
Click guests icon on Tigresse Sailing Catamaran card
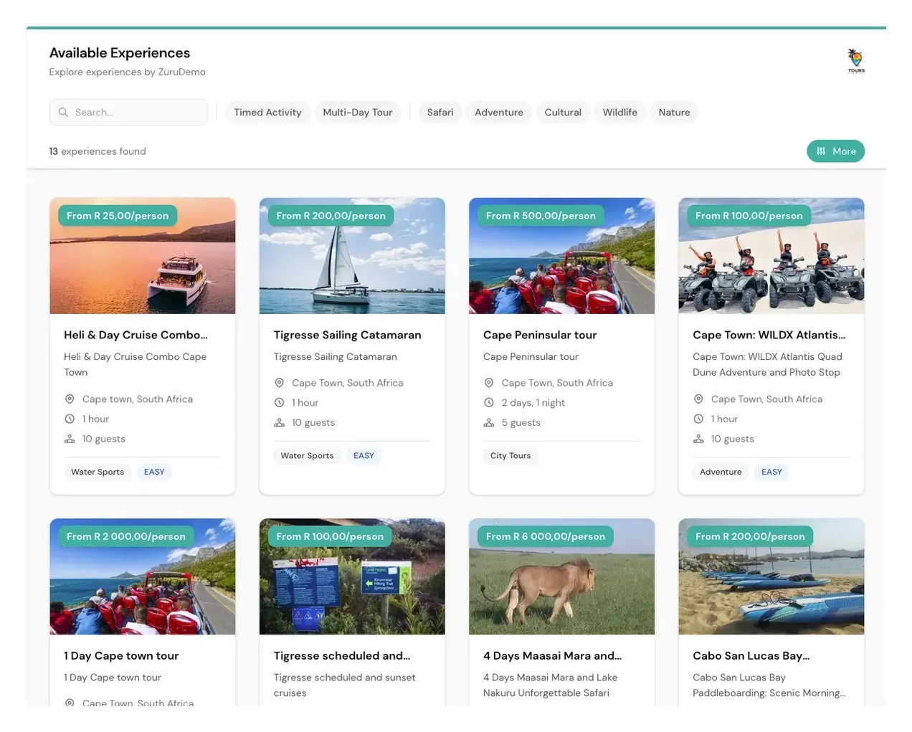pos(279,423)
